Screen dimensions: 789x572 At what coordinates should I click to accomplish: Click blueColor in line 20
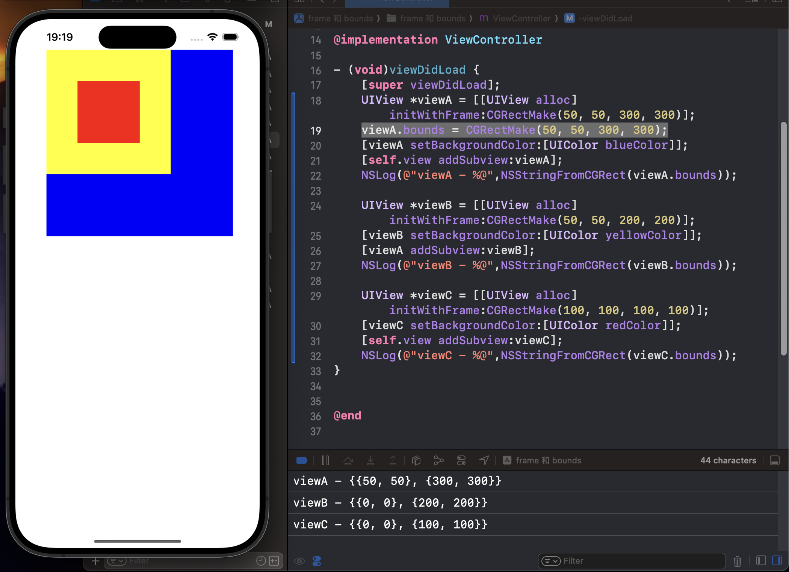click(636, 145)
